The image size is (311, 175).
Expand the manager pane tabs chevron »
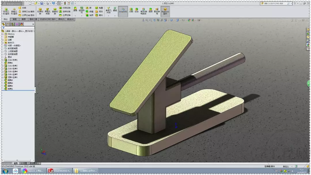point(33,24)
